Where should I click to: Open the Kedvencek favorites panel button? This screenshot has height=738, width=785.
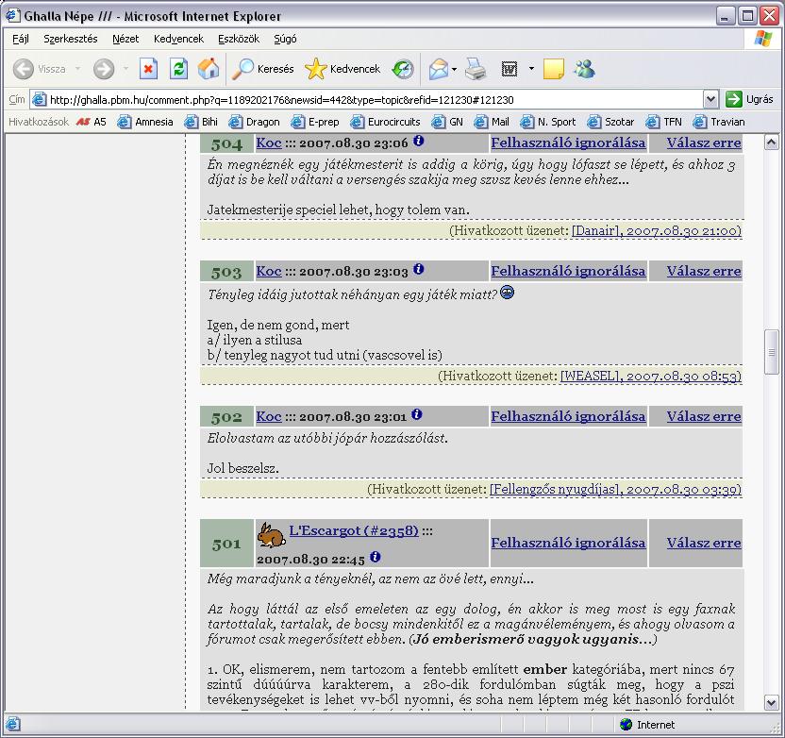point(343,69)
